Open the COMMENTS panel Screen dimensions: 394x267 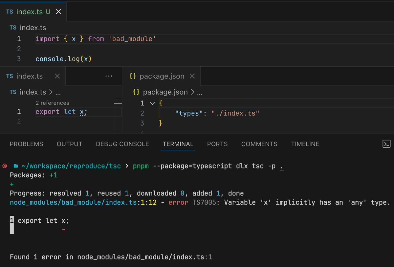point(259,144)
